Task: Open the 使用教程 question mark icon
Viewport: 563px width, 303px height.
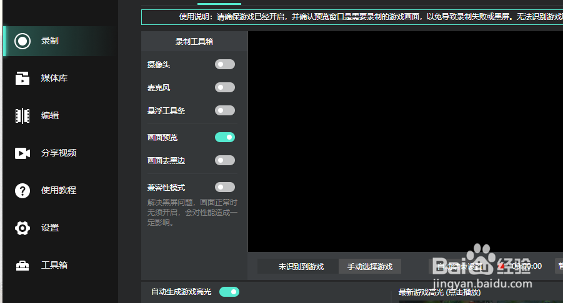Action: [x=22, y=191]
